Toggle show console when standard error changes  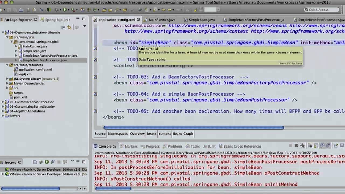click(328, 146)
